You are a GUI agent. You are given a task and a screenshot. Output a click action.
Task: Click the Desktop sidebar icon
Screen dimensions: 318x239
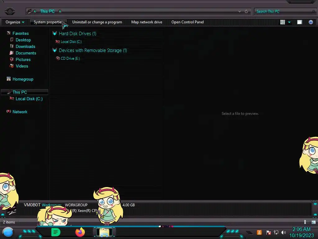pyautogui.click(x=12, y=40)
